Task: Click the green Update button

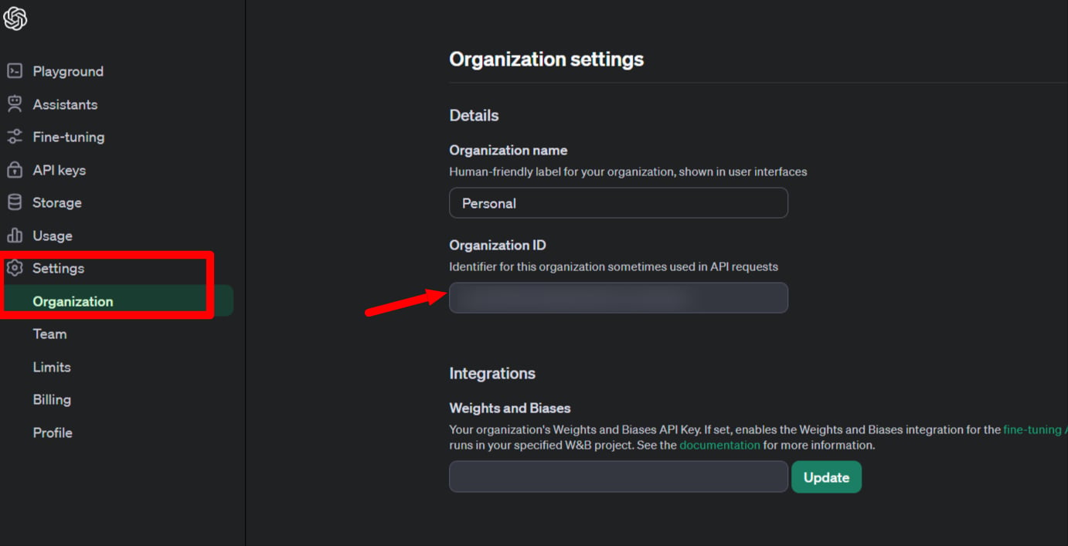Action: [826, 477]
